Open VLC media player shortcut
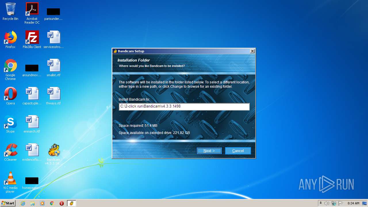Viewport: 368px width, 207px height. click(x=10, y=182)
